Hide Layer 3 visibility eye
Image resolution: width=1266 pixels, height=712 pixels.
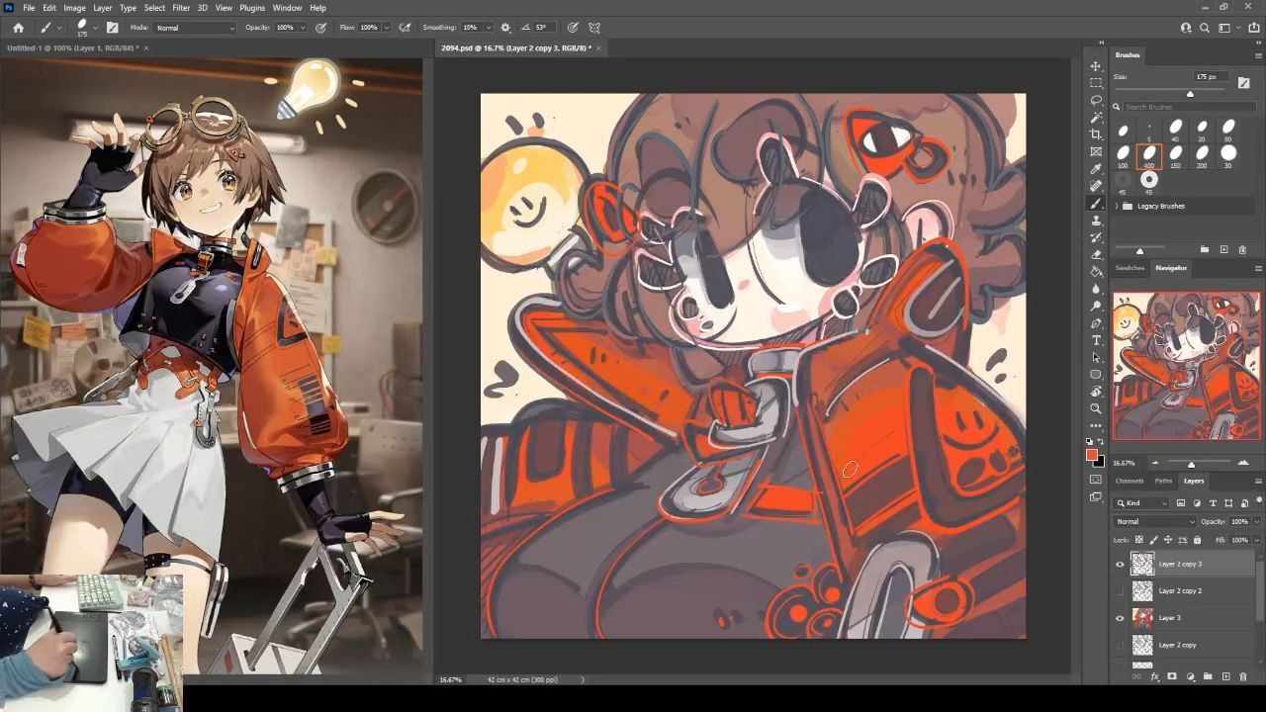coord(1120,618)
